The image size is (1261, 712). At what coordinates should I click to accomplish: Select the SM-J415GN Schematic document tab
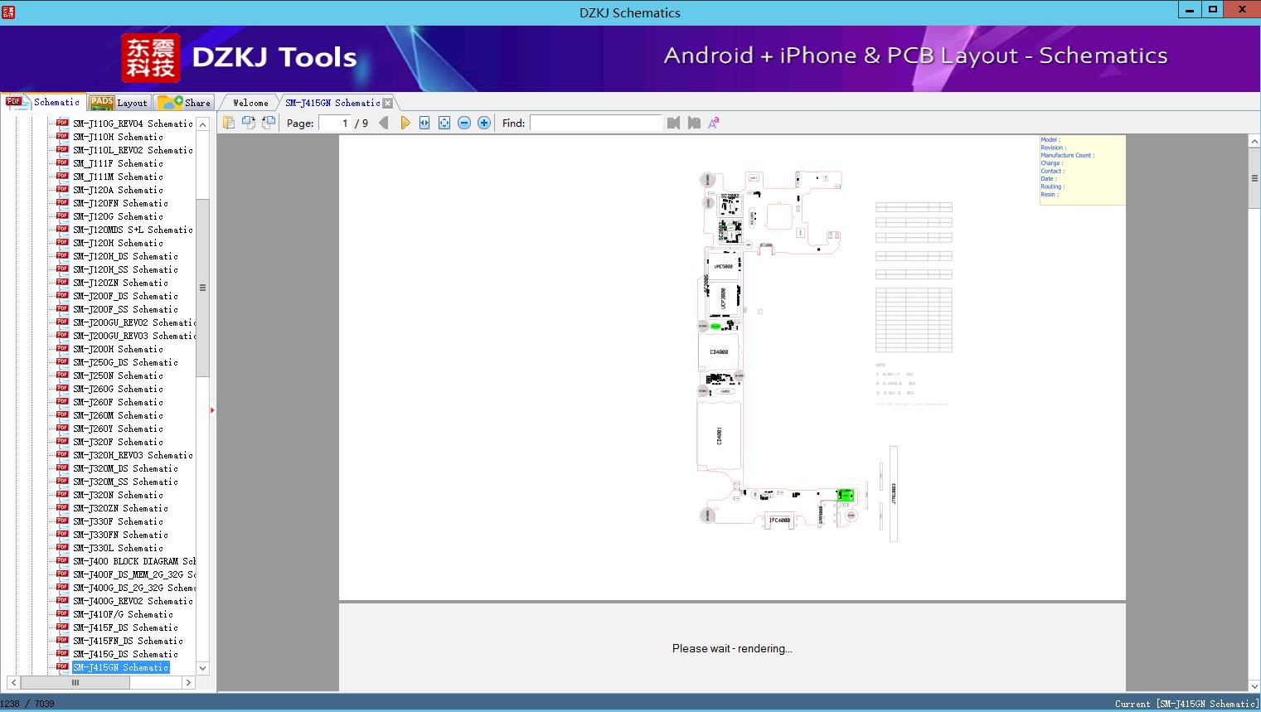[x=332, y=103]
